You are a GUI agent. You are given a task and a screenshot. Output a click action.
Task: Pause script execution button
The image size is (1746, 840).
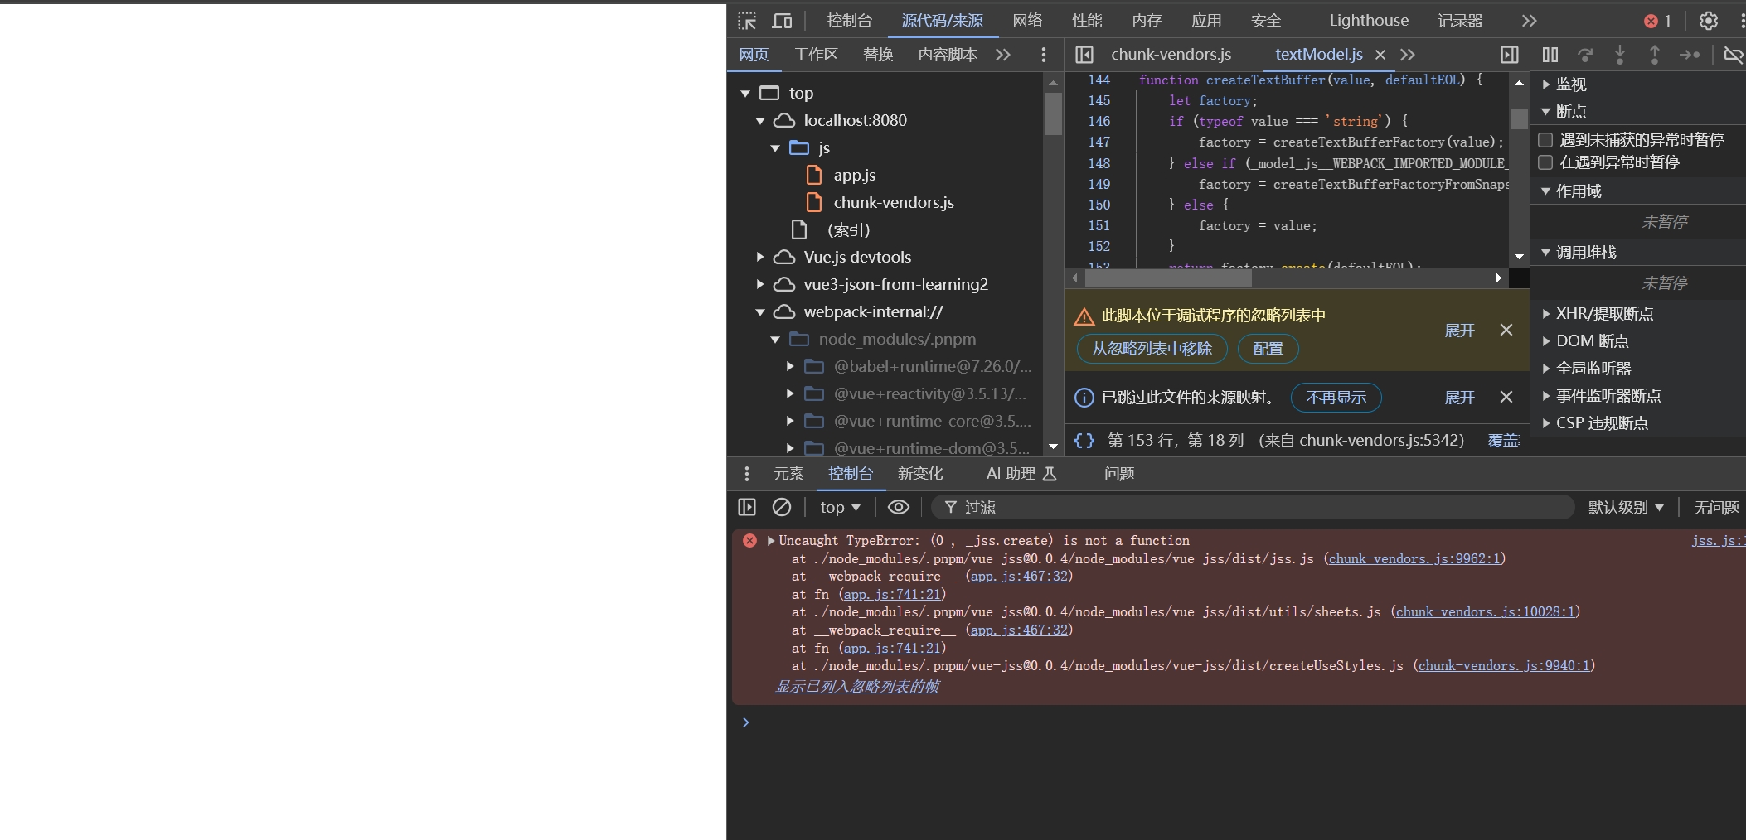tap(1550, 55)
